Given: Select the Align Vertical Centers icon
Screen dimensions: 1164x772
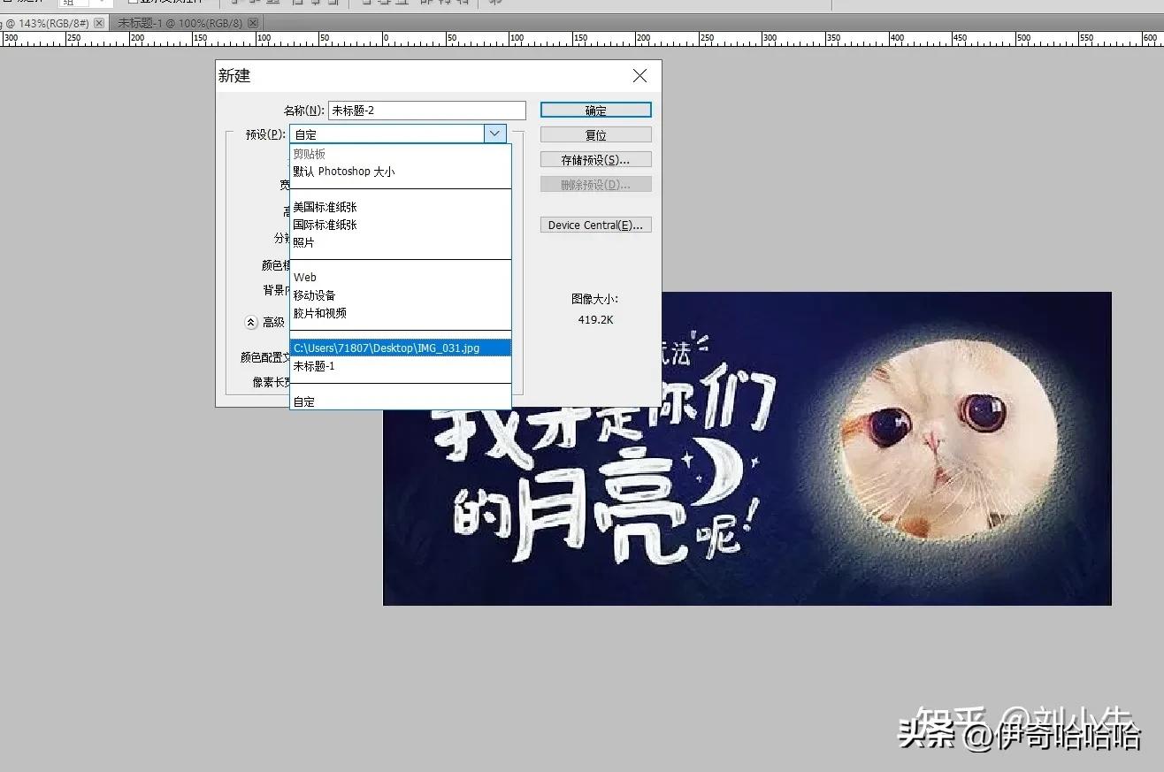Looking at the screenshot, I should pyautogui.click(x=252, y=3).
